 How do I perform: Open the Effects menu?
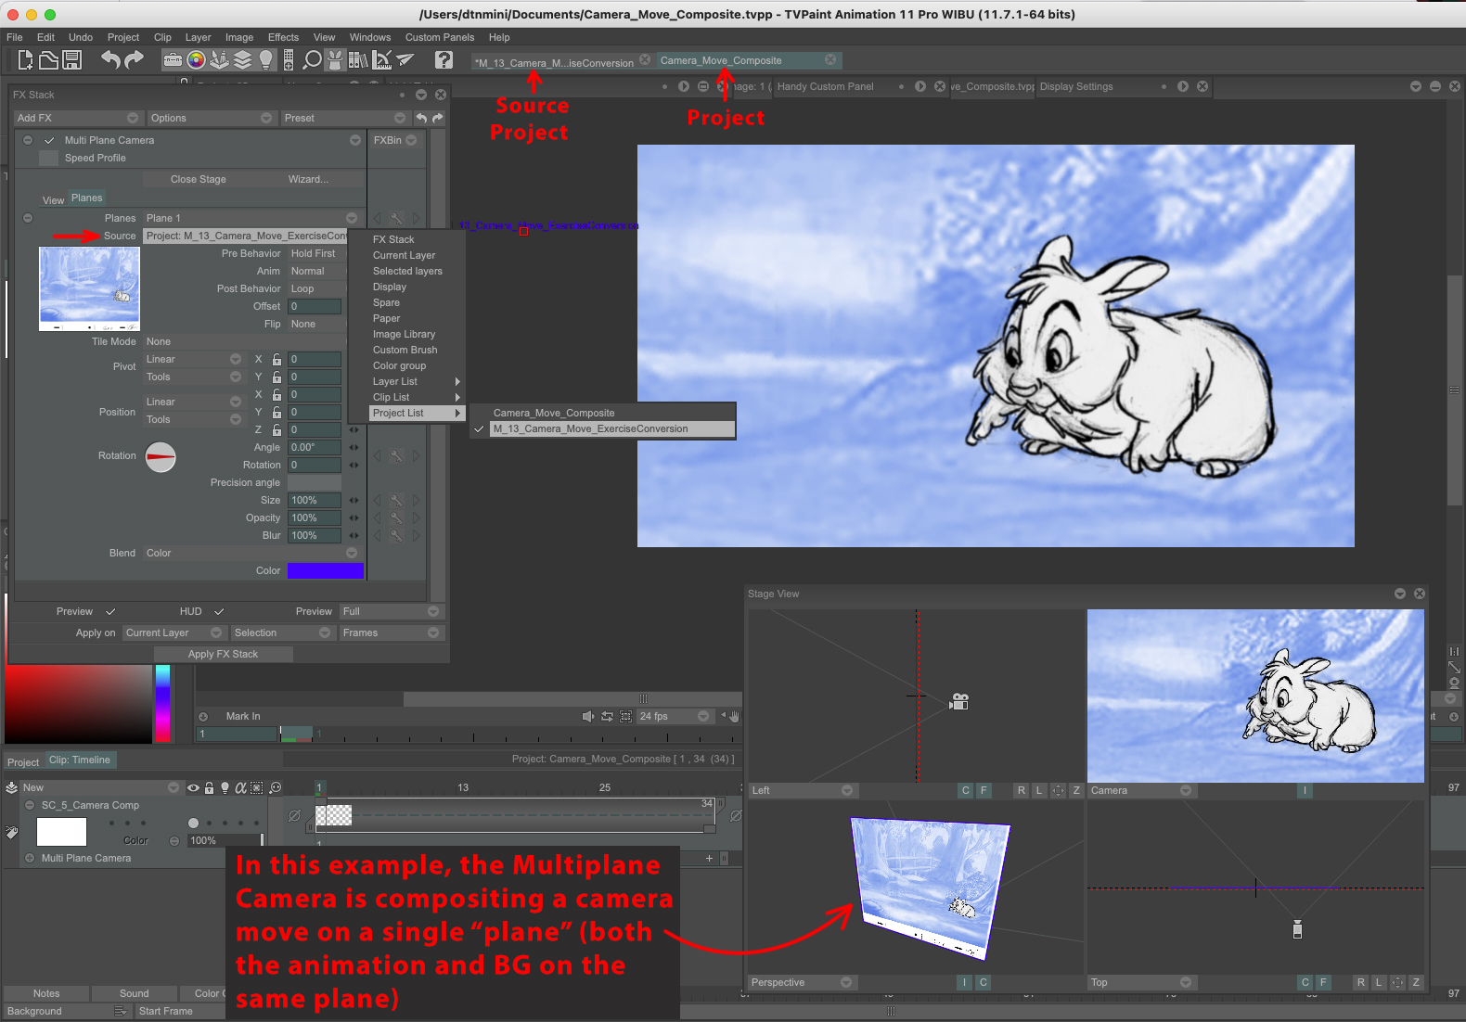(283, 37)
